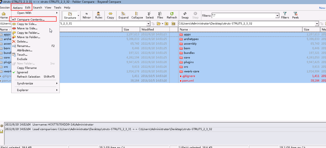Expand the Open With submenu
This screenshot has height=148, width=326.
[x=35, y=13]
